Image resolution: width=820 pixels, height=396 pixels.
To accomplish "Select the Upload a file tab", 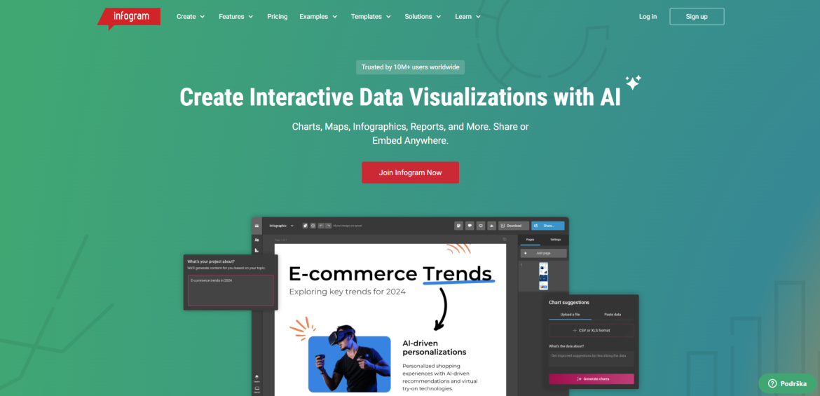I will [x=570, y=315].
